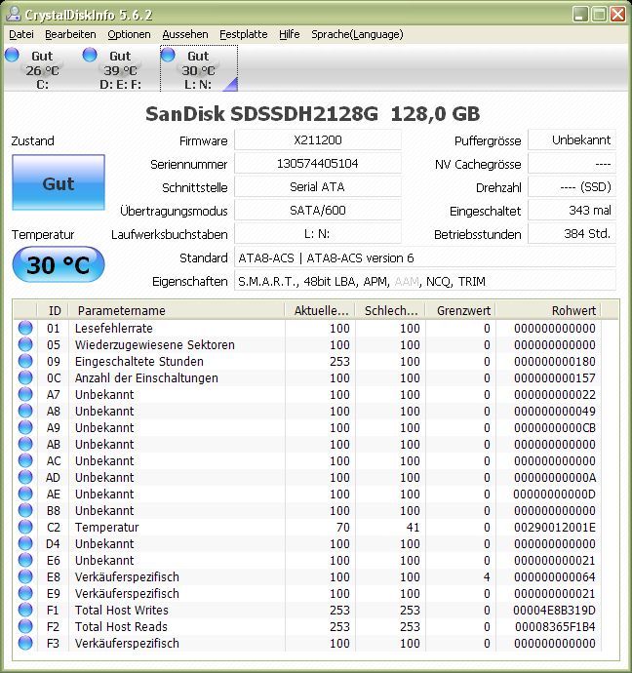Click the status orb in row E9
Screen dimensions: 632x673
pyautogui.click(x=25, y=593)
